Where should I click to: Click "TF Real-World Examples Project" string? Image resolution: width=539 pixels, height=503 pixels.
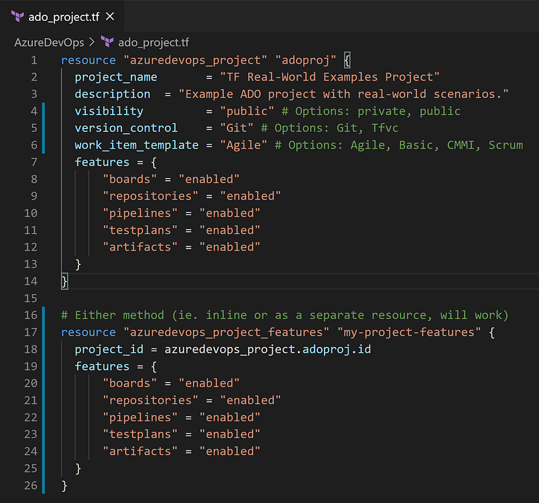pyautogui.click(x=330, y=77)
